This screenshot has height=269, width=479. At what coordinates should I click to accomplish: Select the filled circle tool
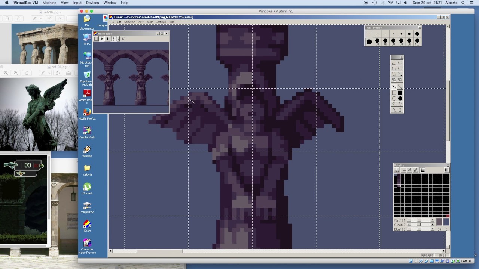(400, 98)
